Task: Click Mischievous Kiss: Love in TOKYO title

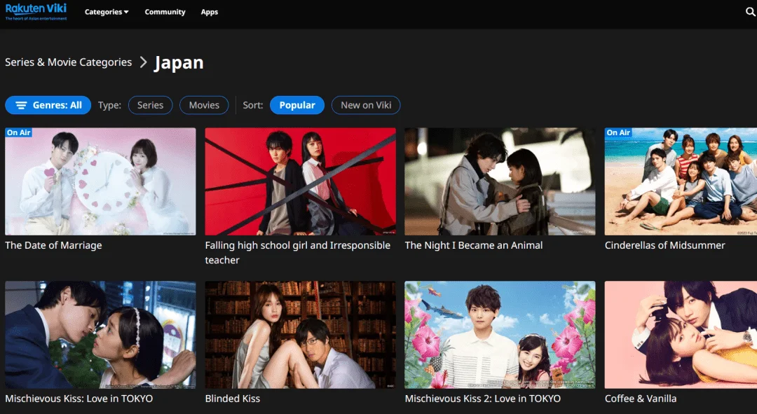Action: pyautogui.click(x=79, y=399)
